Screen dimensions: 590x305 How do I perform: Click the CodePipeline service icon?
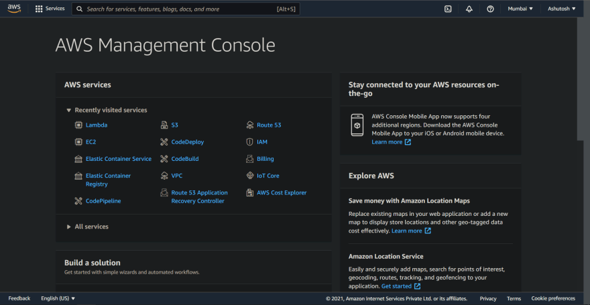point(78,201)
